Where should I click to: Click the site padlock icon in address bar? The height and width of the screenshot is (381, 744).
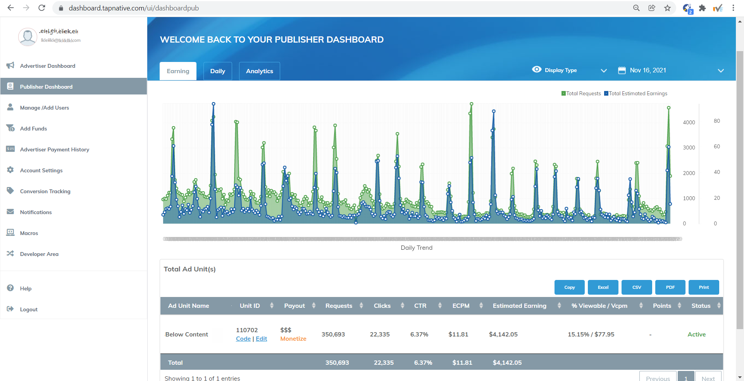pos(61,8)
